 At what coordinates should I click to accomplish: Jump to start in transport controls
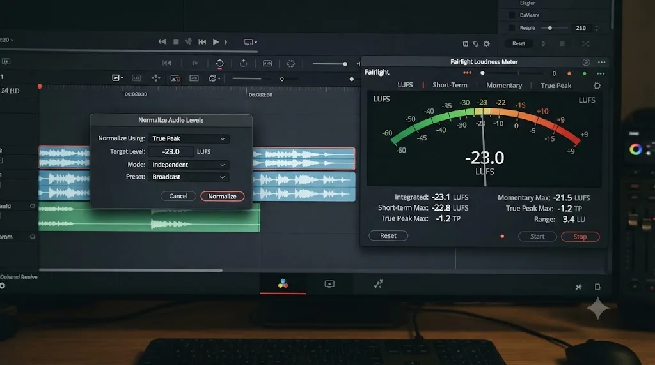pos(162,41)
